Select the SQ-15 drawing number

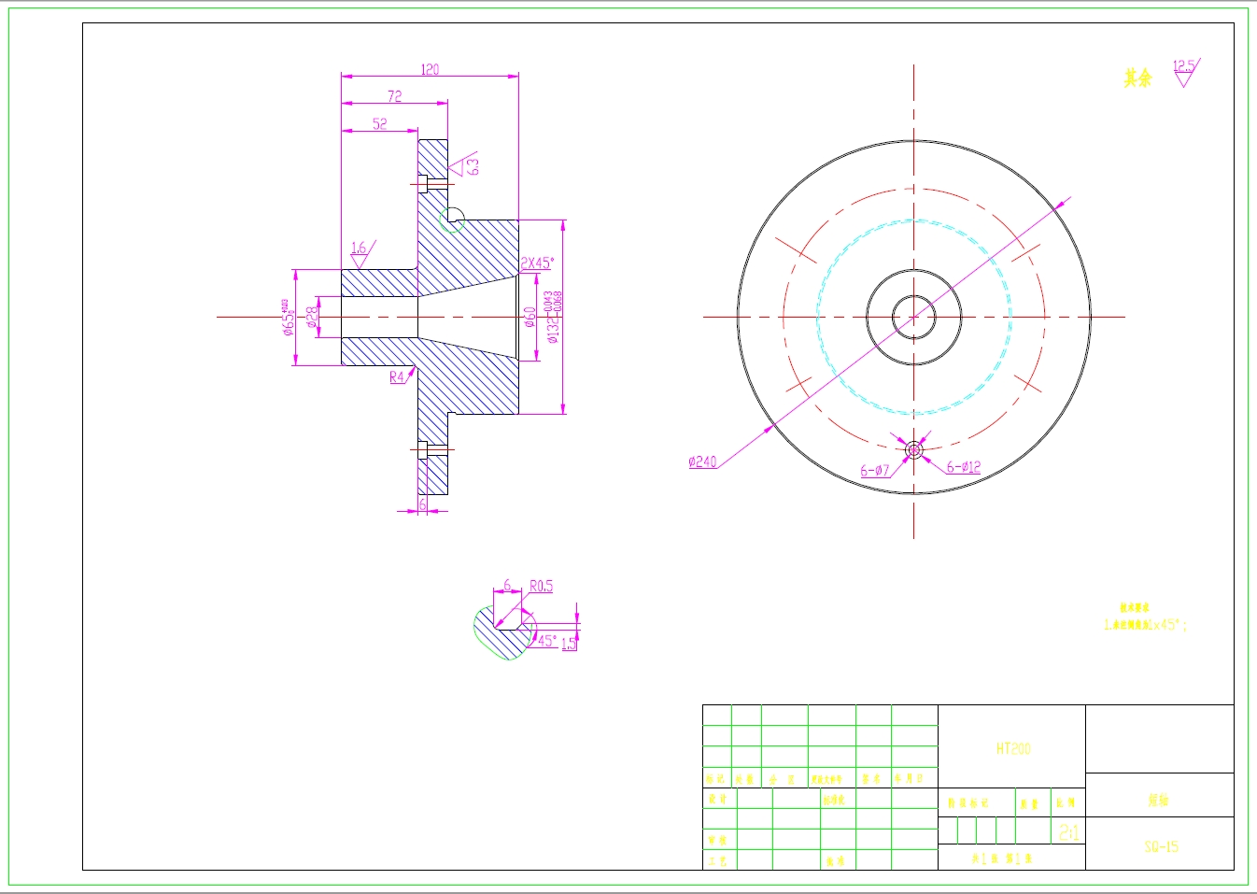tap(1161, 846)
